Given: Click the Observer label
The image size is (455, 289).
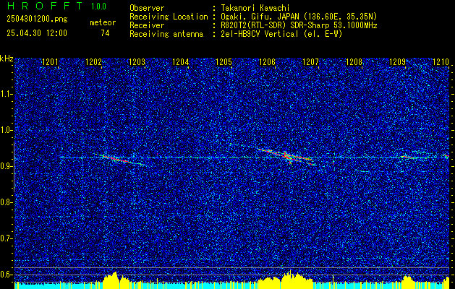Looking at the screenshot, I should click(147, 8).
